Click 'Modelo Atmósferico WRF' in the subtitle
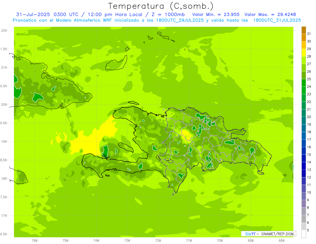This screenshot has width=316, height=244. pyautogui.click(x=84, y=20)
